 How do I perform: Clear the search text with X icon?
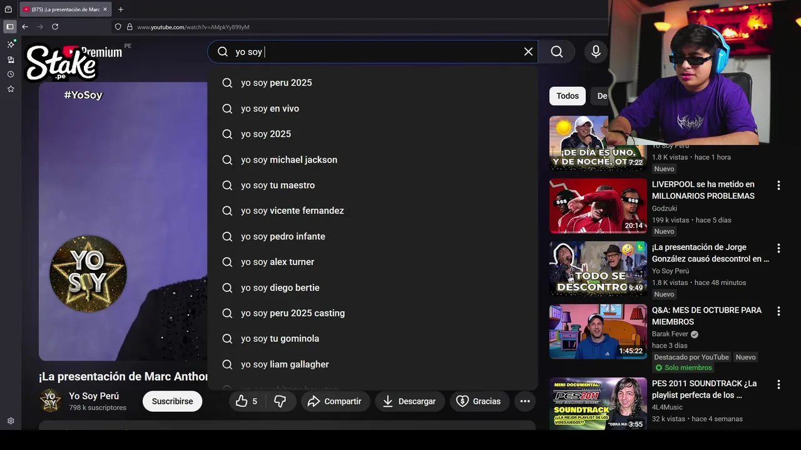tap(528, 52)
